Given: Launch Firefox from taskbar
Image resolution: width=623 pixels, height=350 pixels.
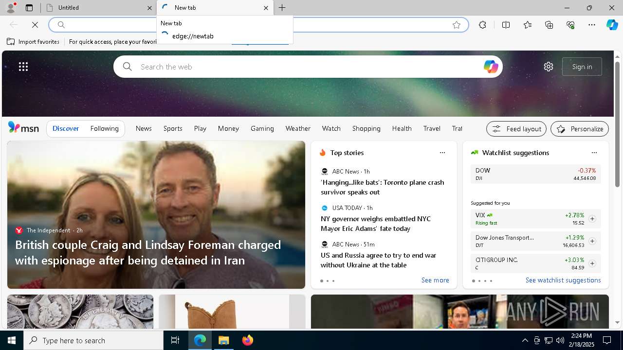Looking at the screenshot, I should coord(248,340).
